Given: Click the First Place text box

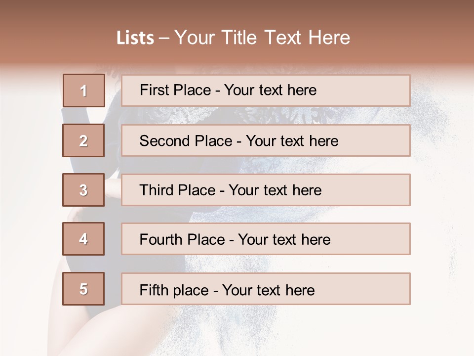Looking at the screenshot, I should click(266, 90).
